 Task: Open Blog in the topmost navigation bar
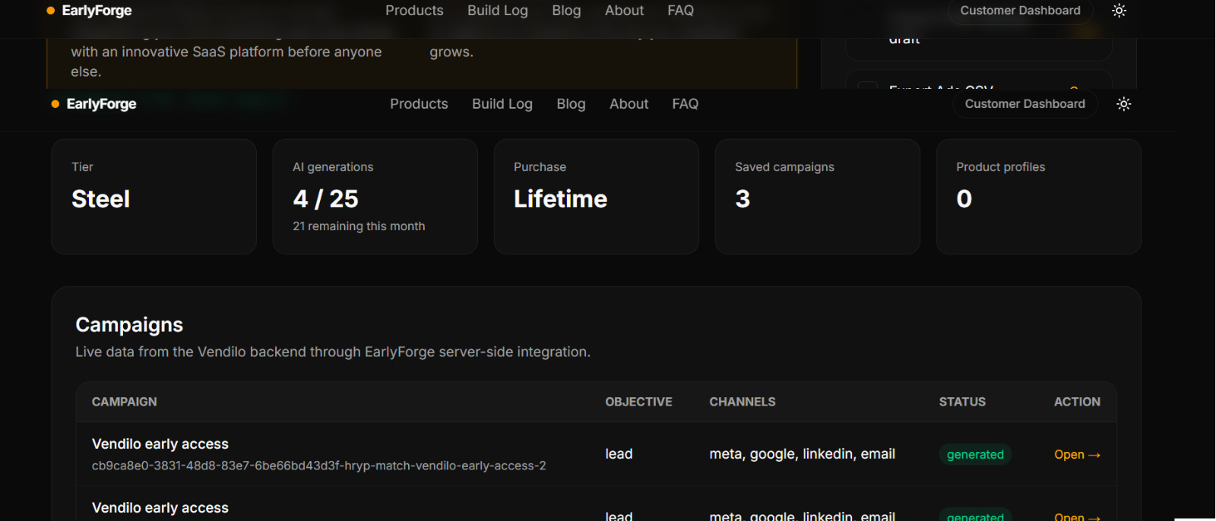coord(566,11)
